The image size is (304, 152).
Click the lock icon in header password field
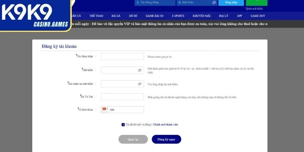point(179,3)
